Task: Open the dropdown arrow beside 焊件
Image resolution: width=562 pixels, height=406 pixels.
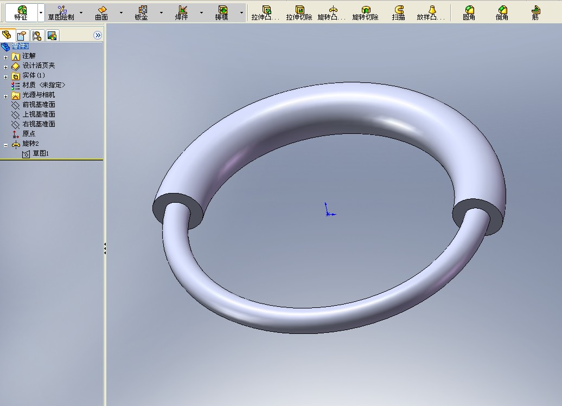Action: pos(201,13)
